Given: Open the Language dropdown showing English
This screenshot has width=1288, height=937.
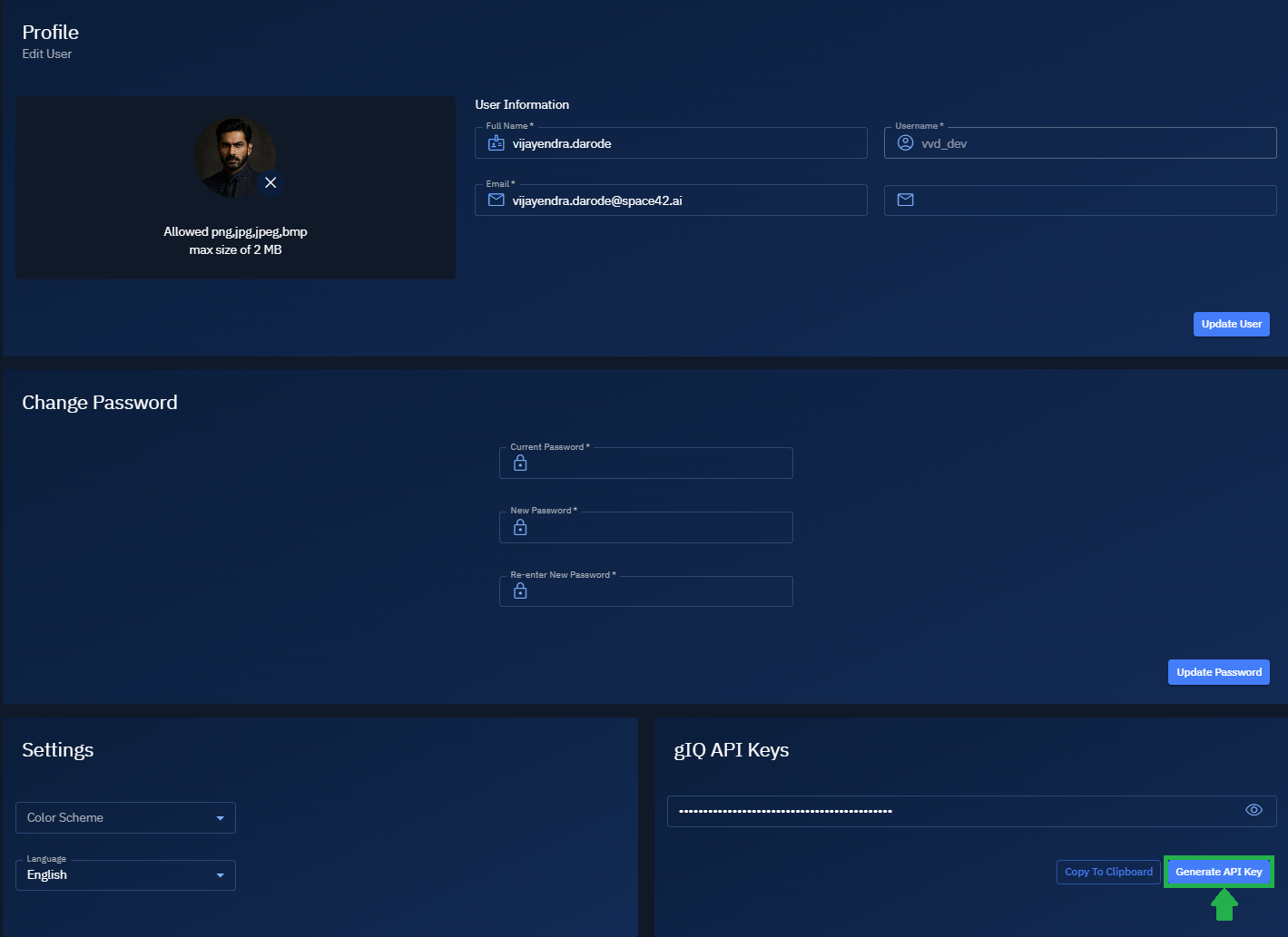Looking at the screenshot, I should (x=125, y=874).
